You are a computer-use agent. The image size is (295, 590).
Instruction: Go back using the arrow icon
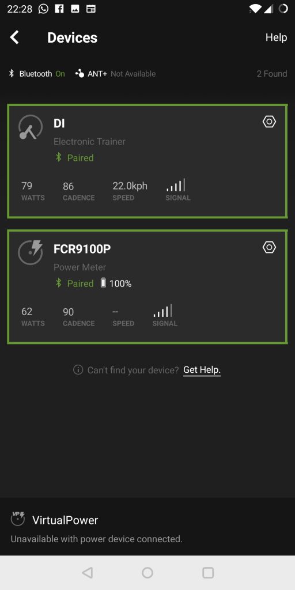[x=14, y=37]
